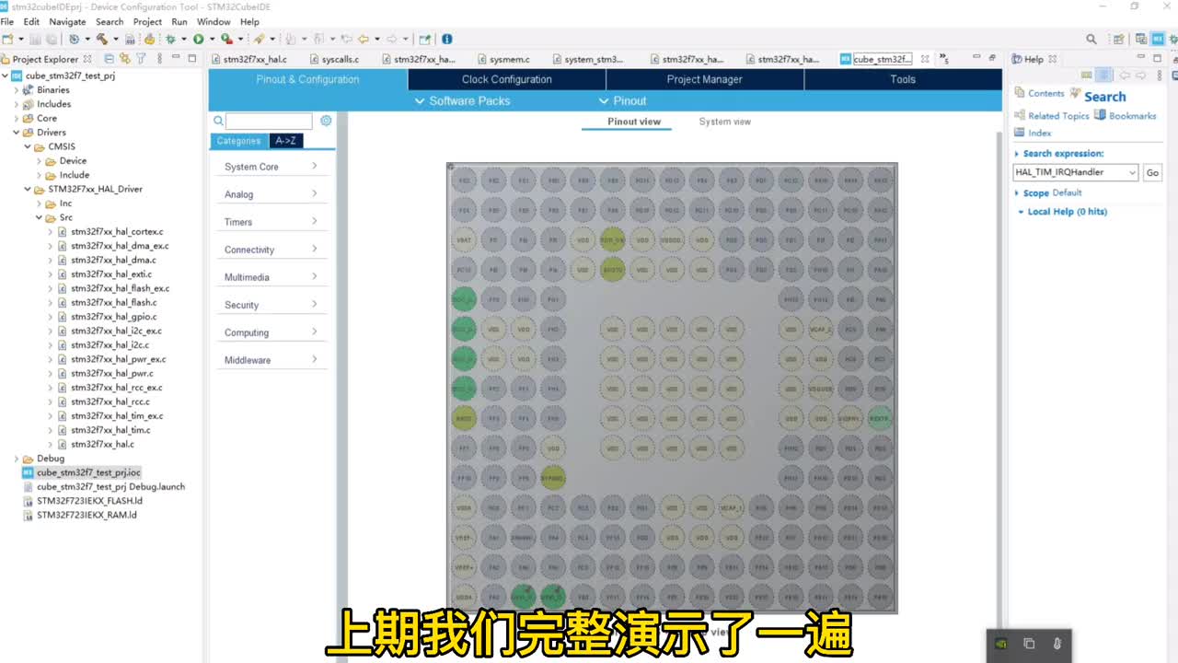The image size is (1178, 663).
Task: Click the Save toolbar icon
Action: tap(34, 39)
